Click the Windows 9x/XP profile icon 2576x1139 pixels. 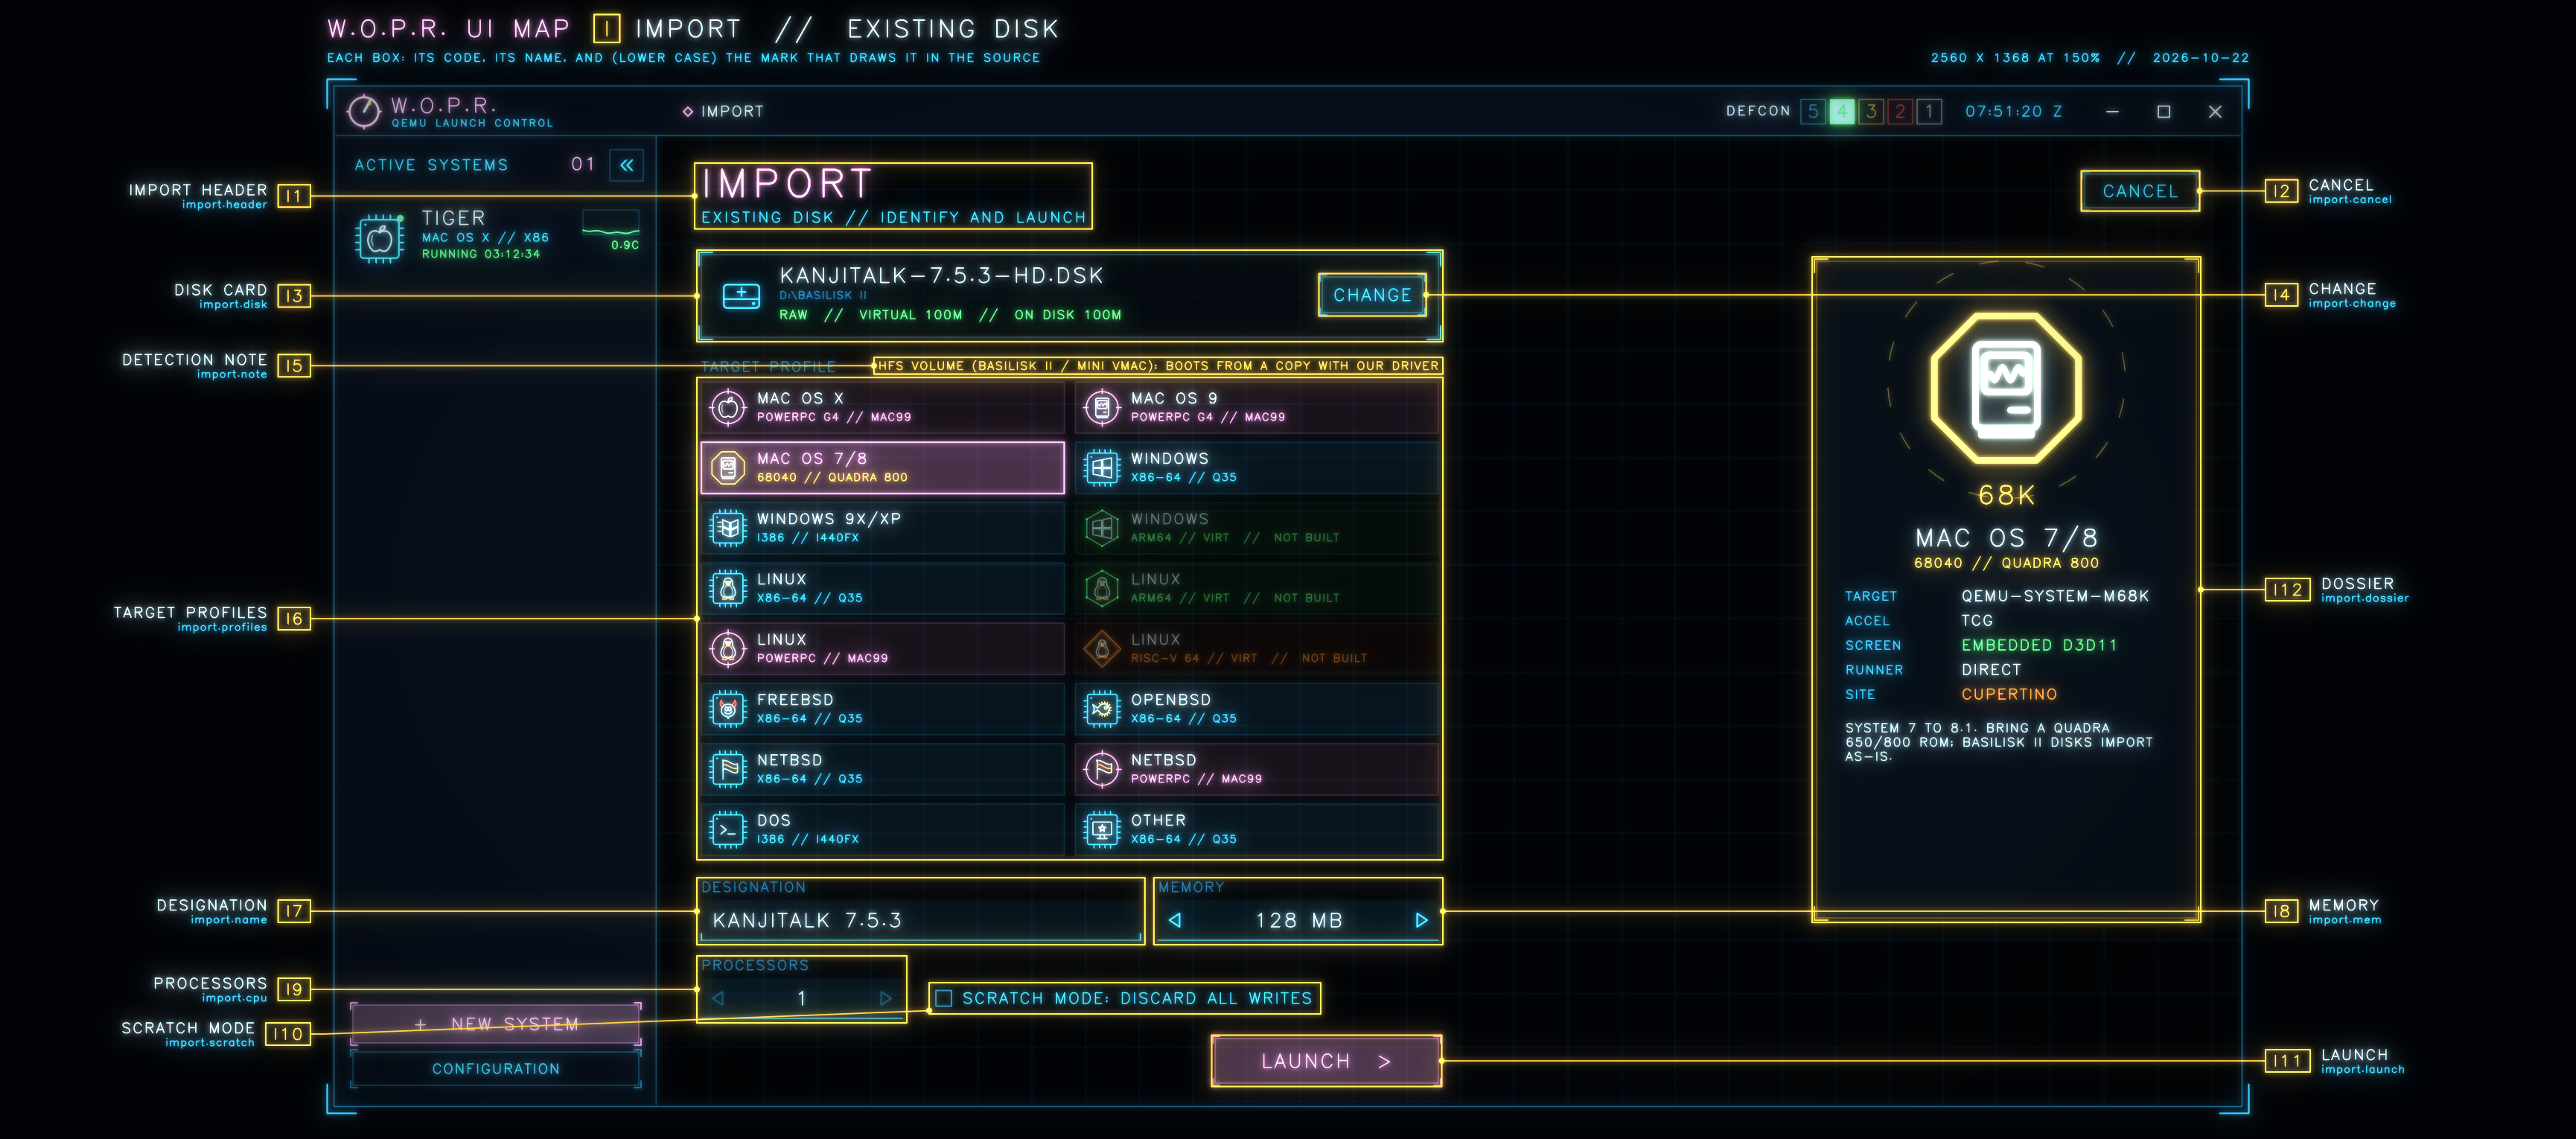pyautogui.click(x=728, y=527)
